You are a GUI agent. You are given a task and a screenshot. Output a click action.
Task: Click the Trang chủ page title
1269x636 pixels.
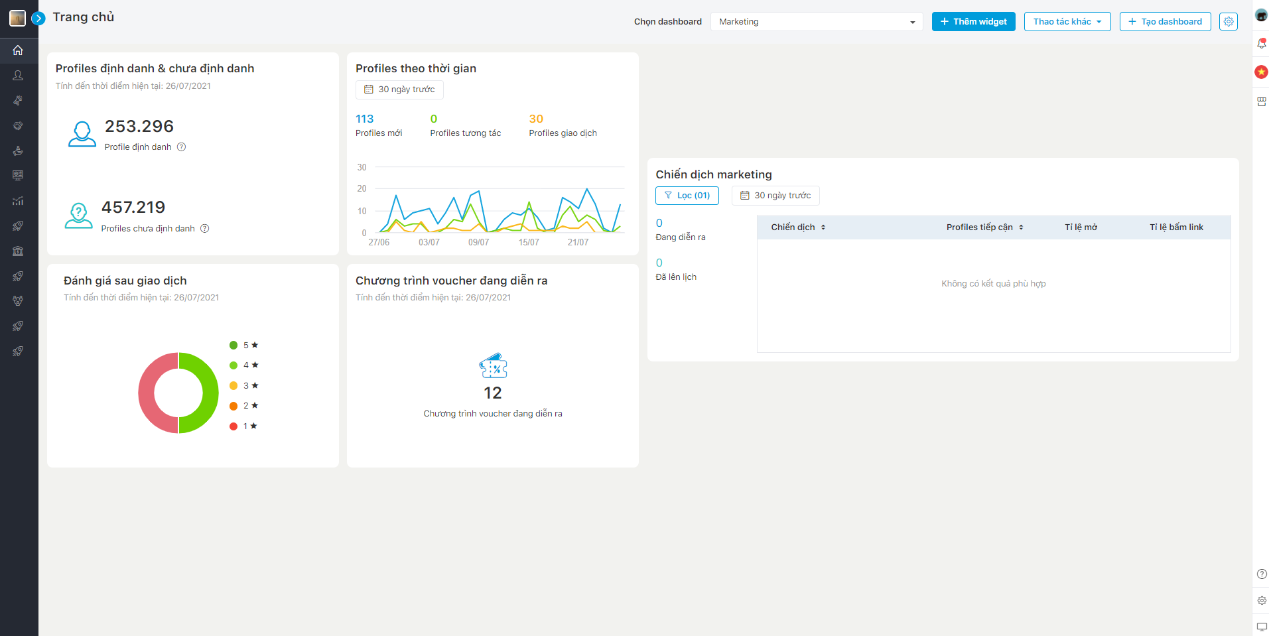point(84,17)
